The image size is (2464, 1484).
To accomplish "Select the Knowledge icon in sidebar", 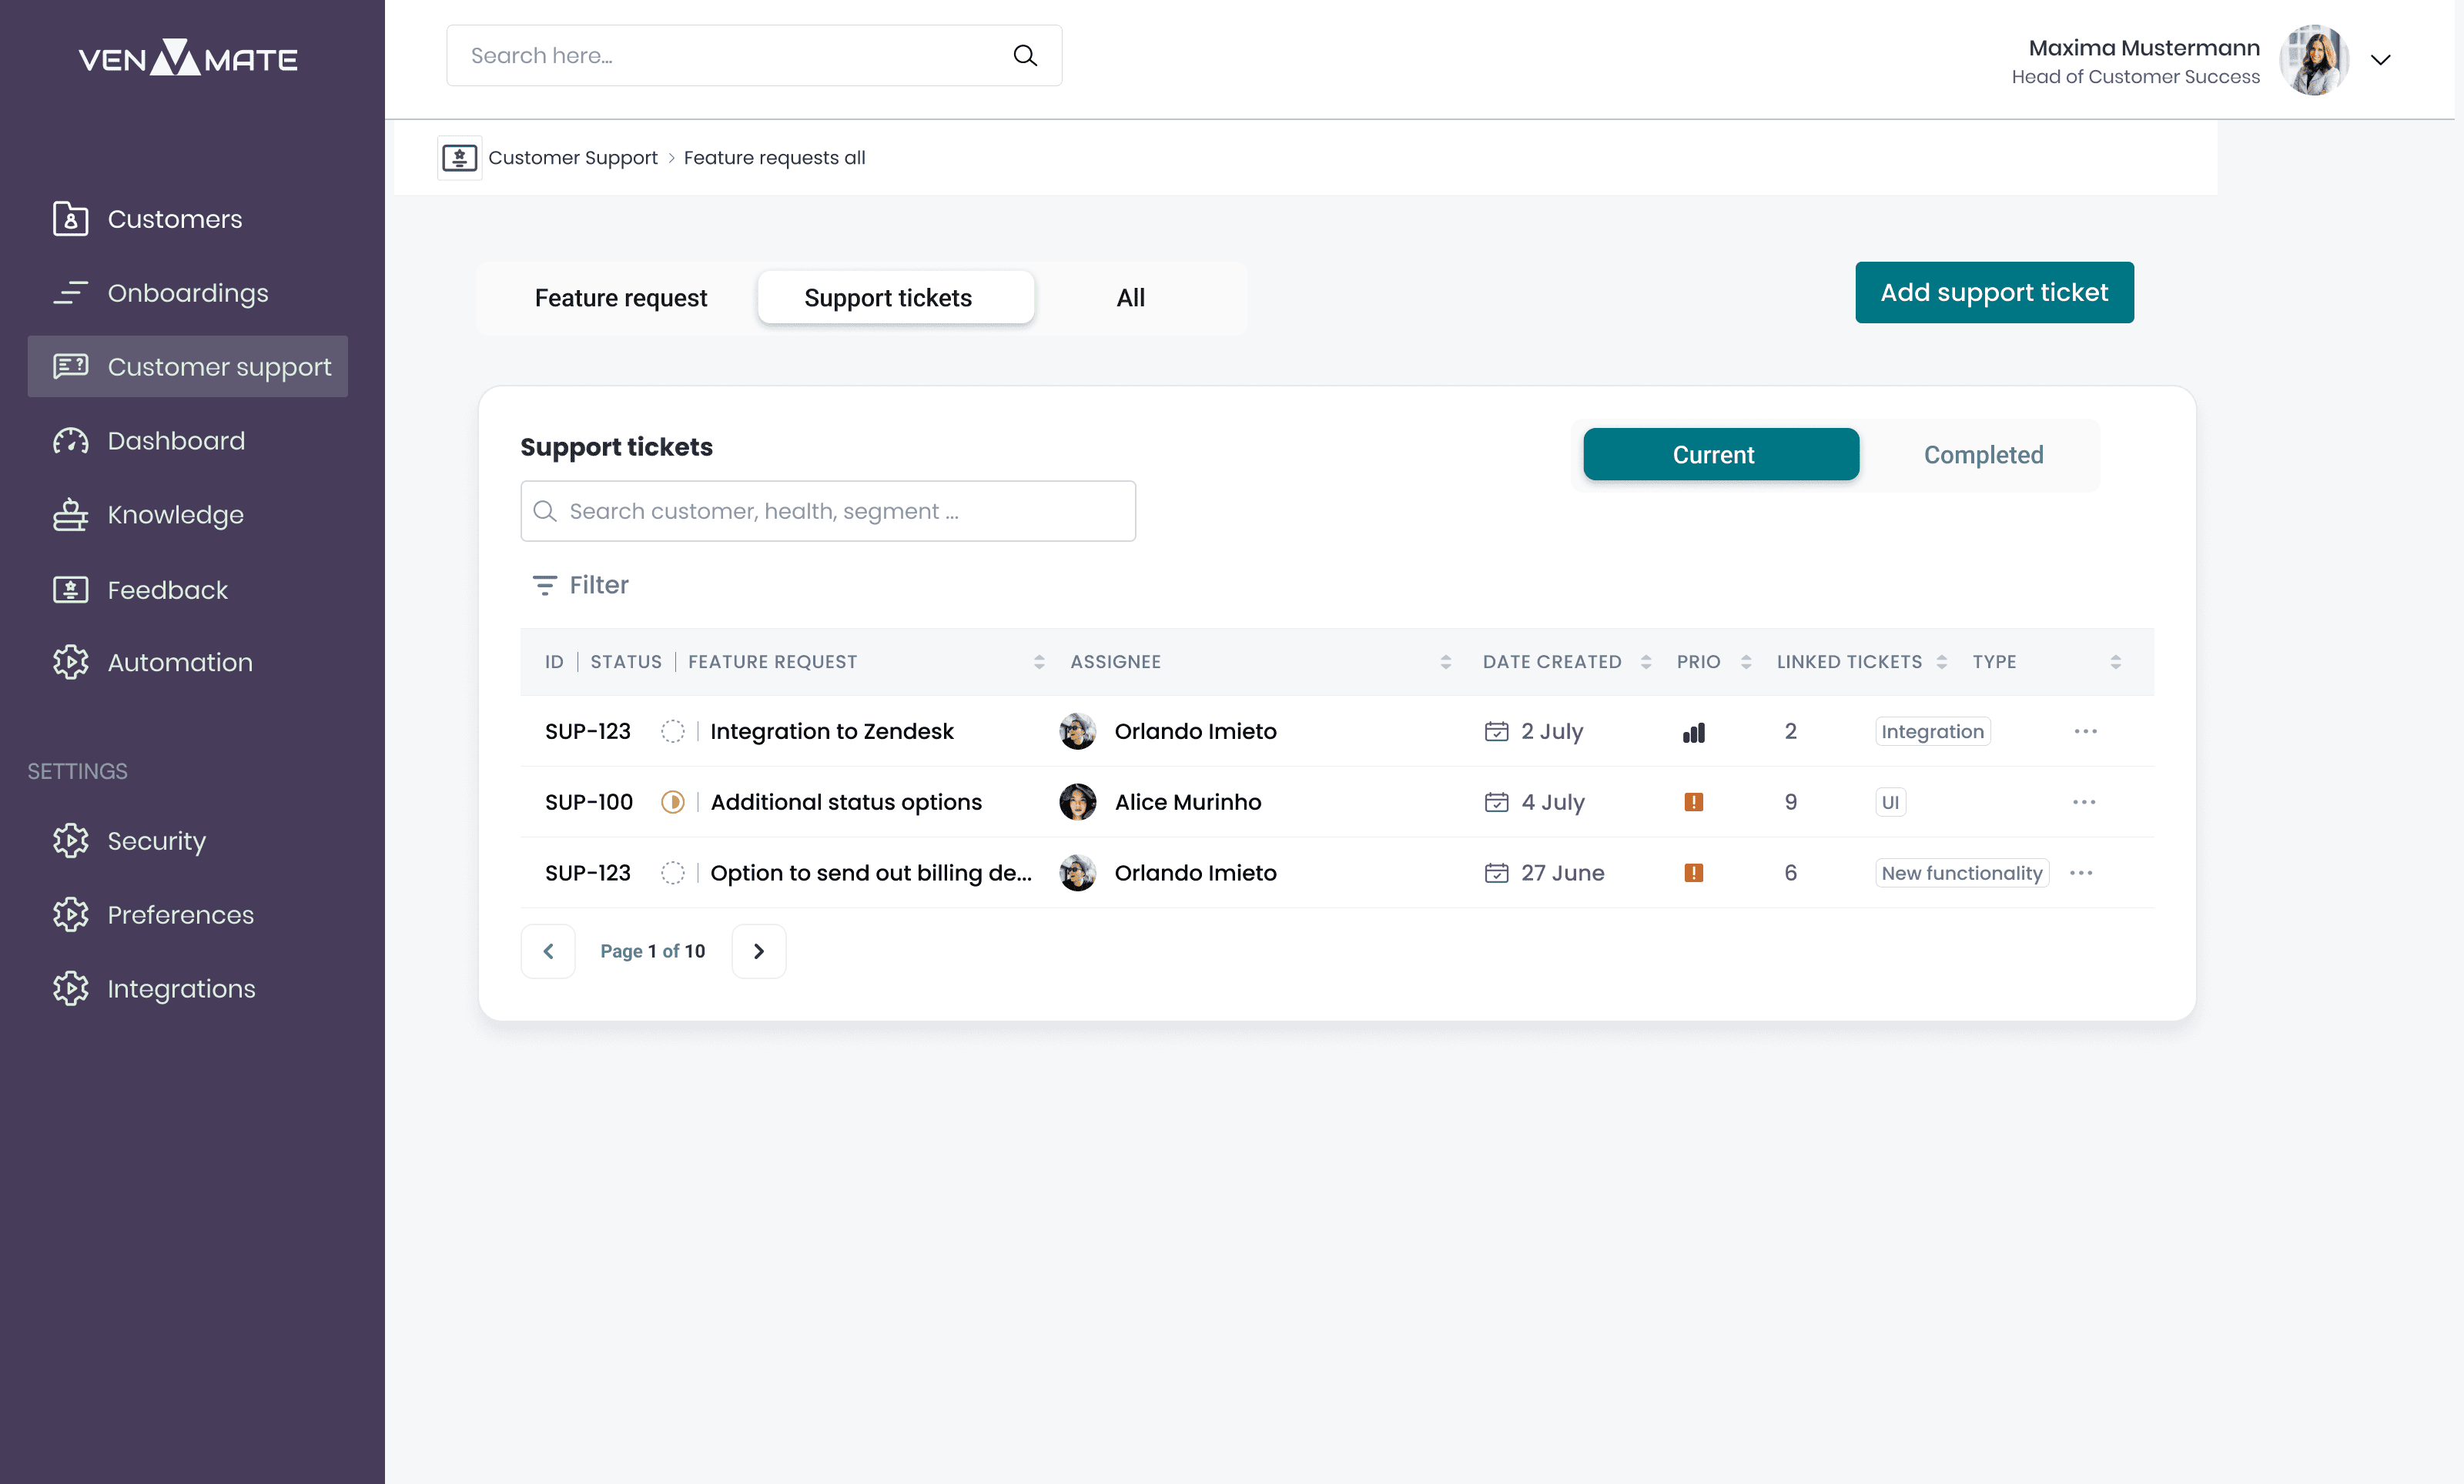I will pos(69,515).
